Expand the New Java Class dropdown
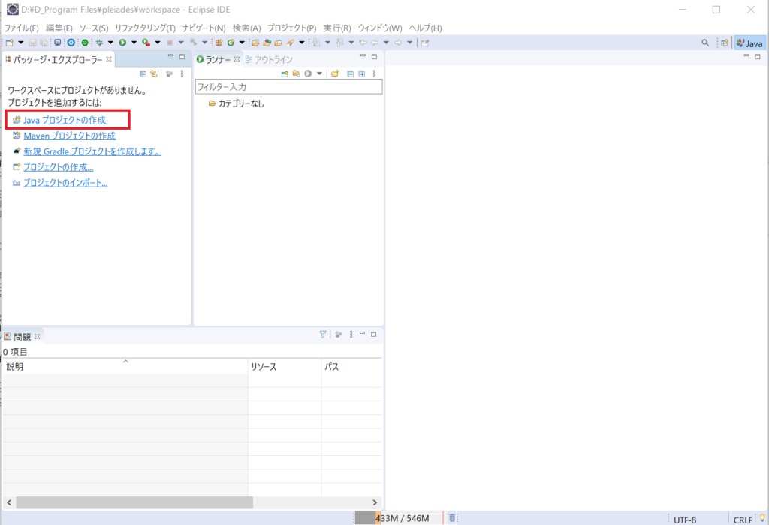 click(x=242, y=43)
